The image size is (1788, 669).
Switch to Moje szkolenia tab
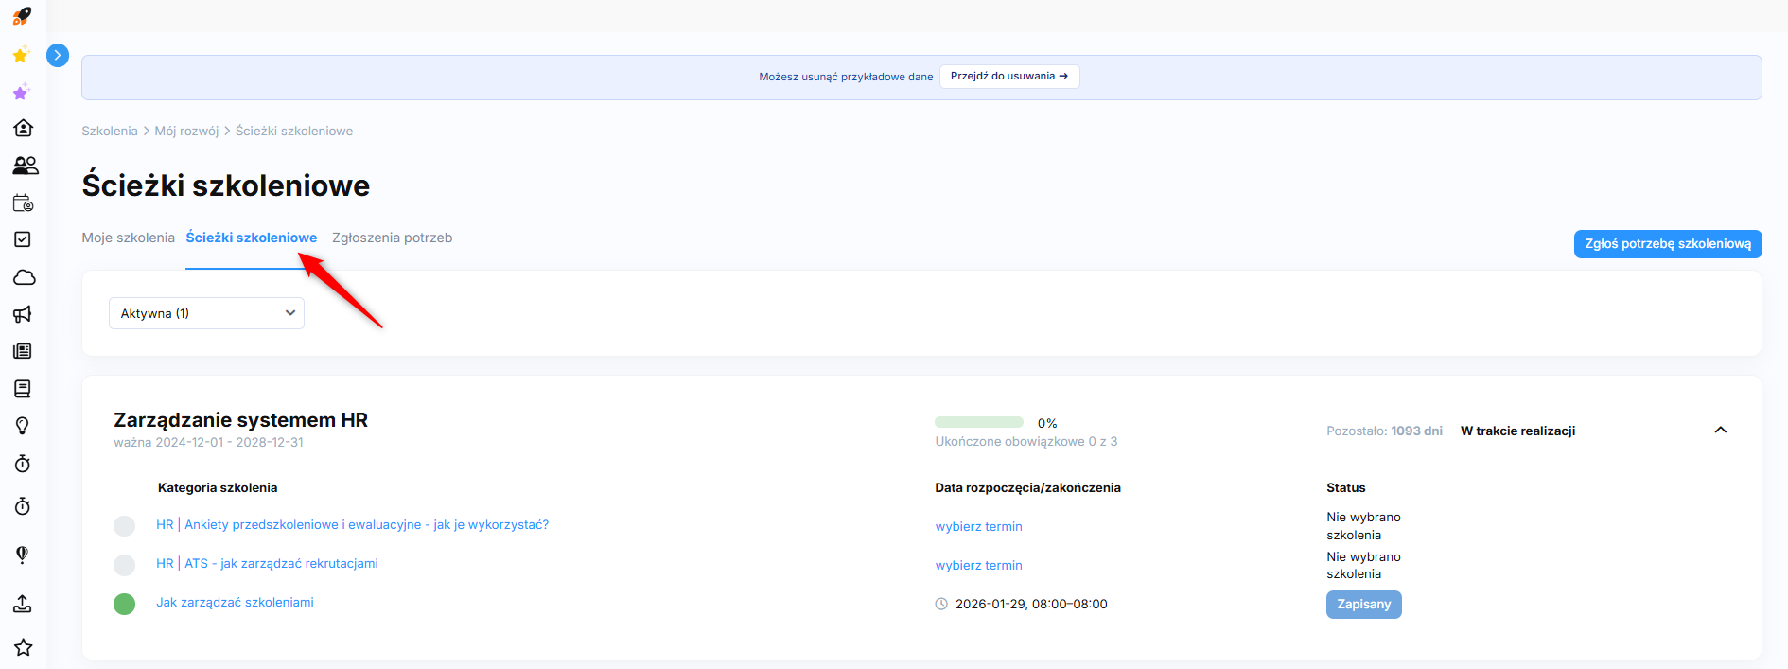coord(128,238)
